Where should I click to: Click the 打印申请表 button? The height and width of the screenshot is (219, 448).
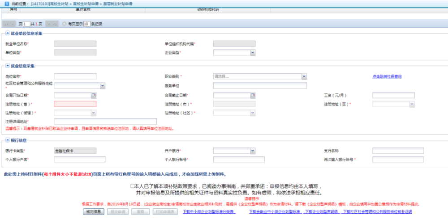pyautogui.click(x=165, y=211)
